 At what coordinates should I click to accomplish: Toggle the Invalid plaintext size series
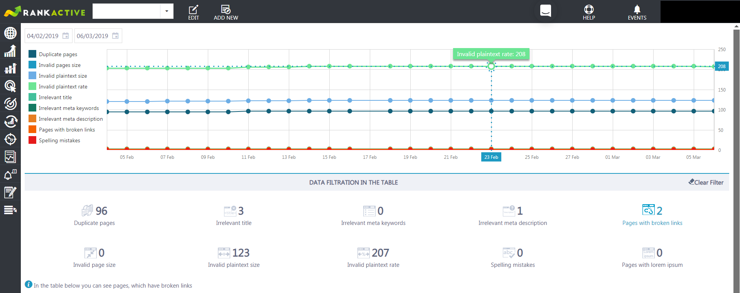pyautogui.click(x=58, y=76)
